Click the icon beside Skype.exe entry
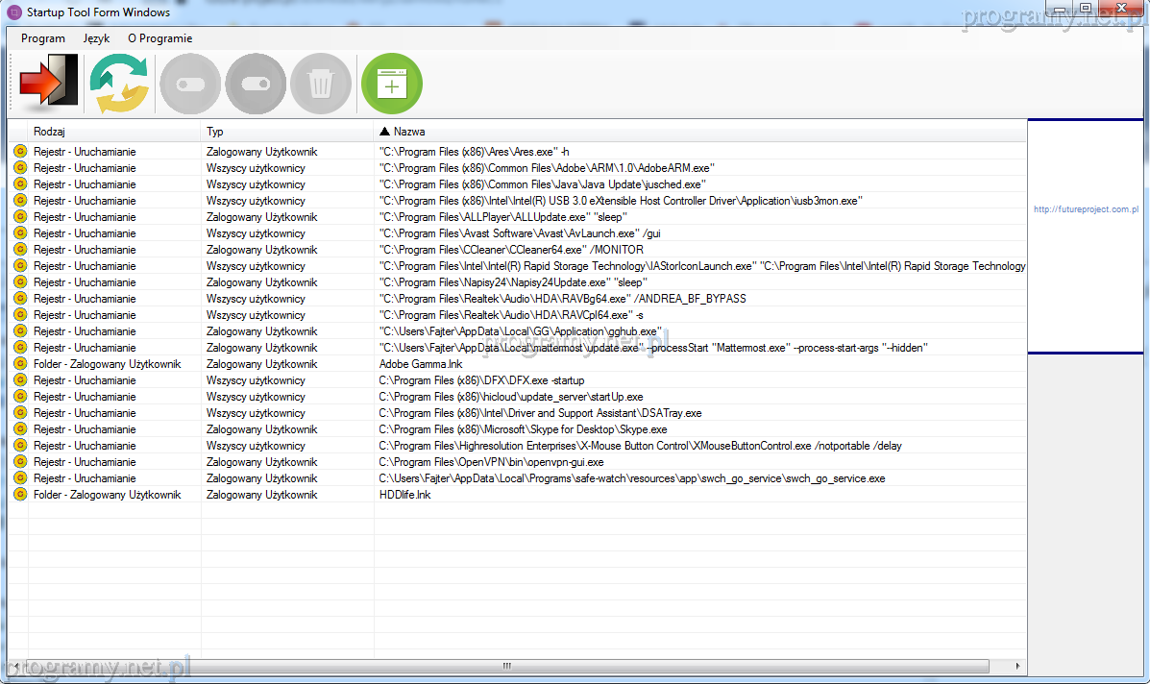The image size is (1150, 684). click(19, 429)
